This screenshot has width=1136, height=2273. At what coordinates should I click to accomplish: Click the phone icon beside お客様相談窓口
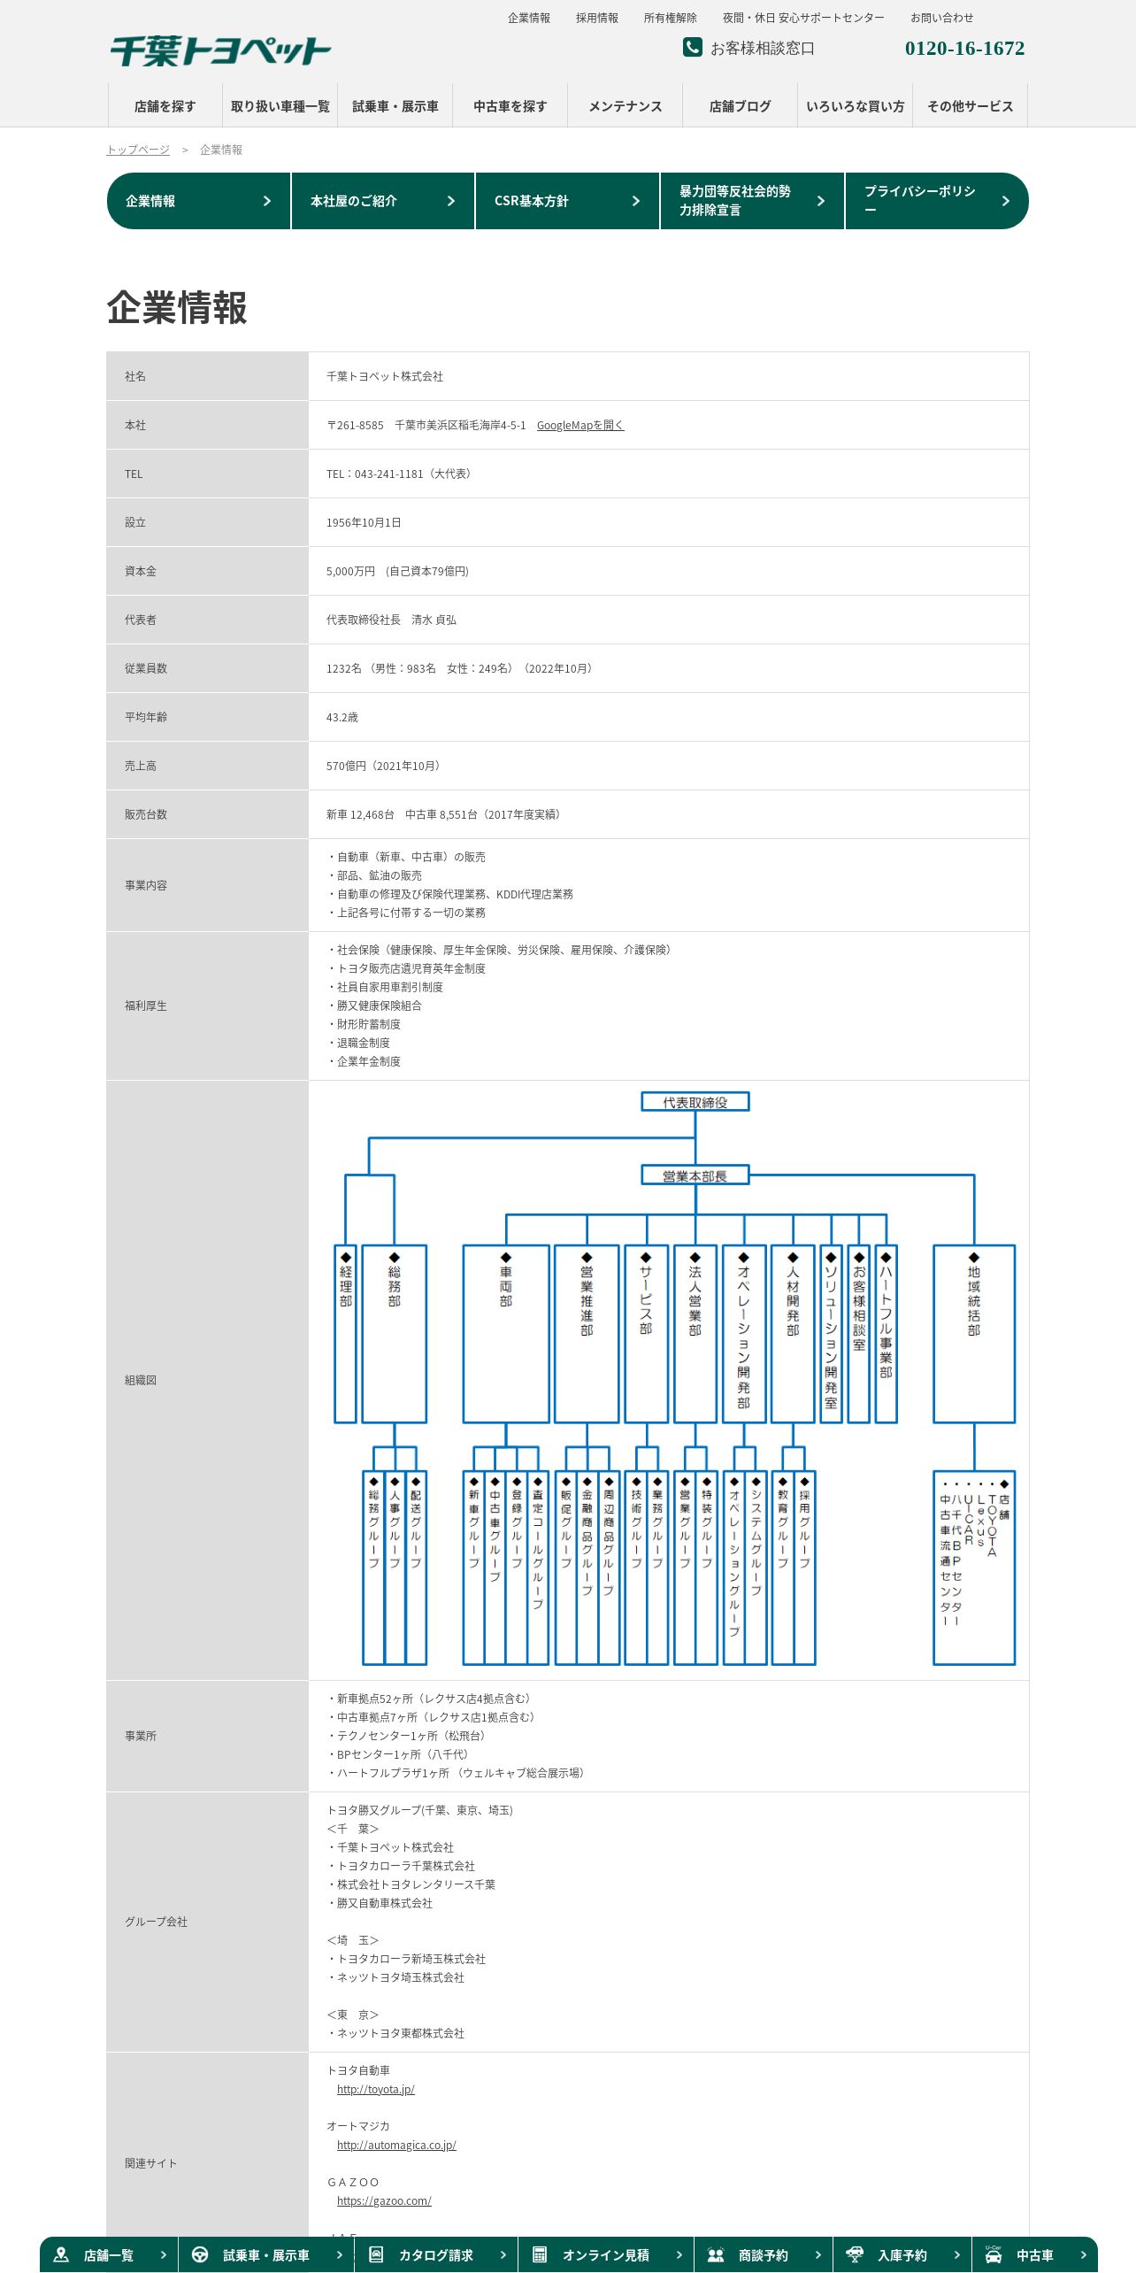pos(692,47)
